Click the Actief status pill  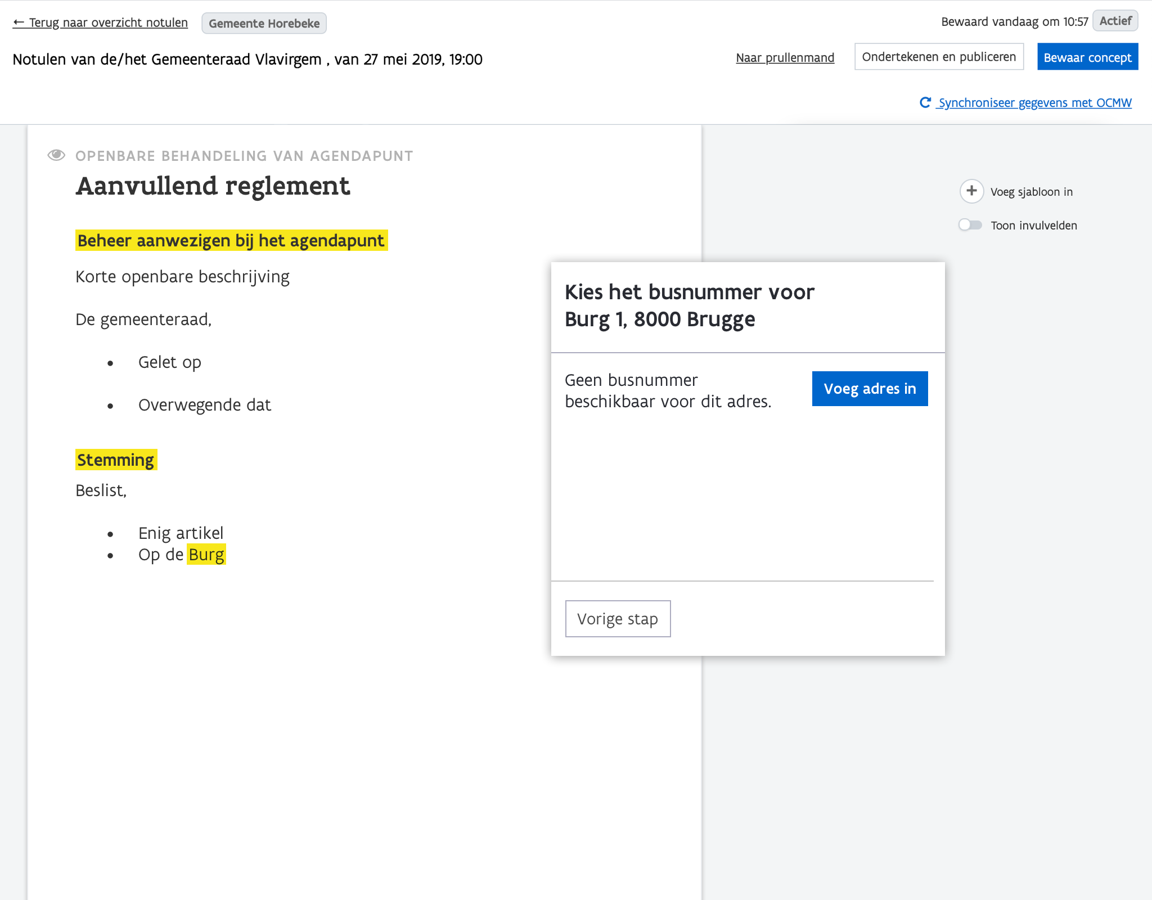[x=1115, y=21]
